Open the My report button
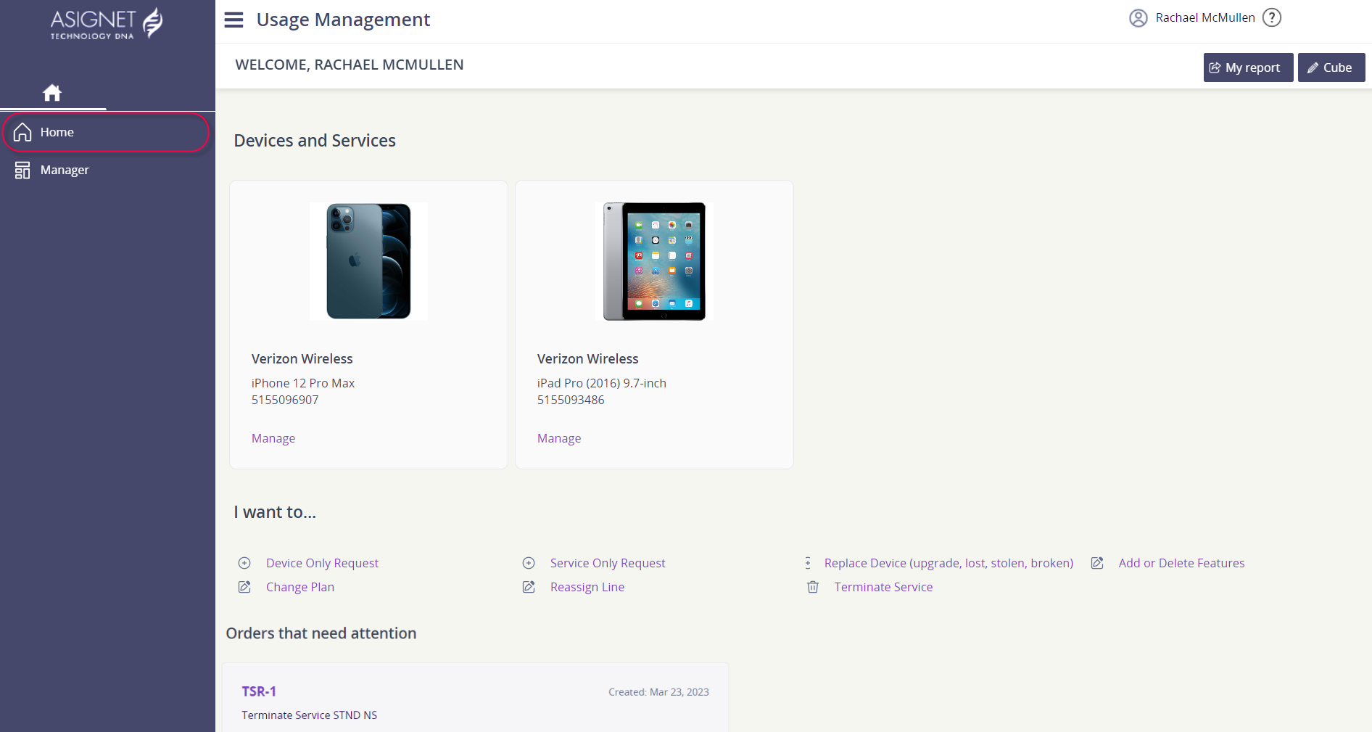Image resolution: width=1372 pixels, height=732 pixels. click(x=1248, y=67)
